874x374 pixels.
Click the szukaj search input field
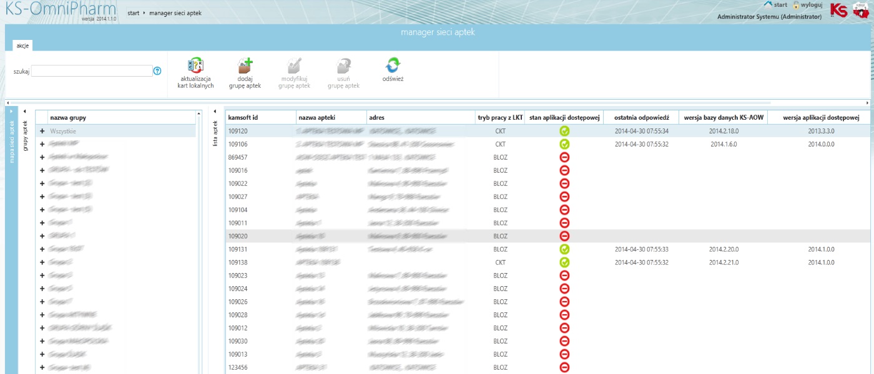(92, 71)
